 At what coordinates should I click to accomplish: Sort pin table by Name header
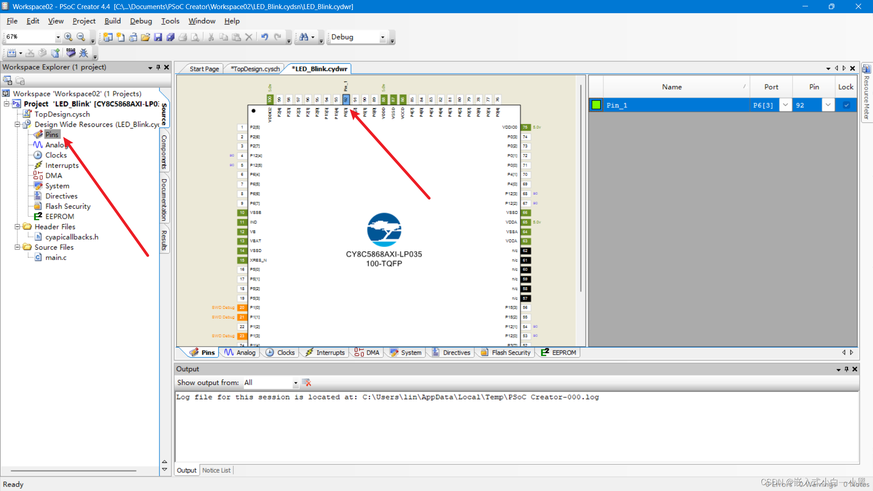pos(672,87)
